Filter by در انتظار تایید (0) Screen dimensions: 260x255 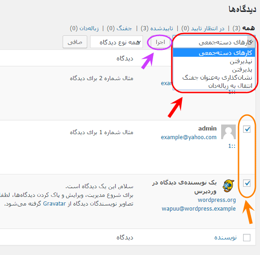pyautogui.click(x=203, y=28)
